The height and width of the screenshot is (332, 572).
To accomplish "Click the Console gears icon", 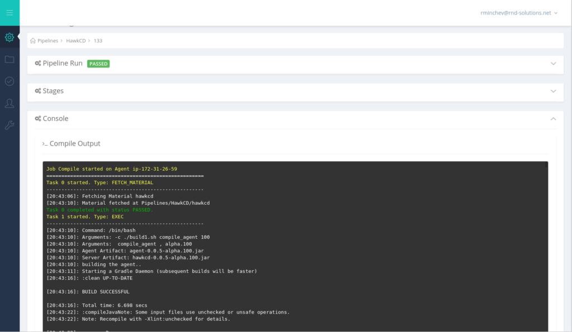I will click(38, 118).
